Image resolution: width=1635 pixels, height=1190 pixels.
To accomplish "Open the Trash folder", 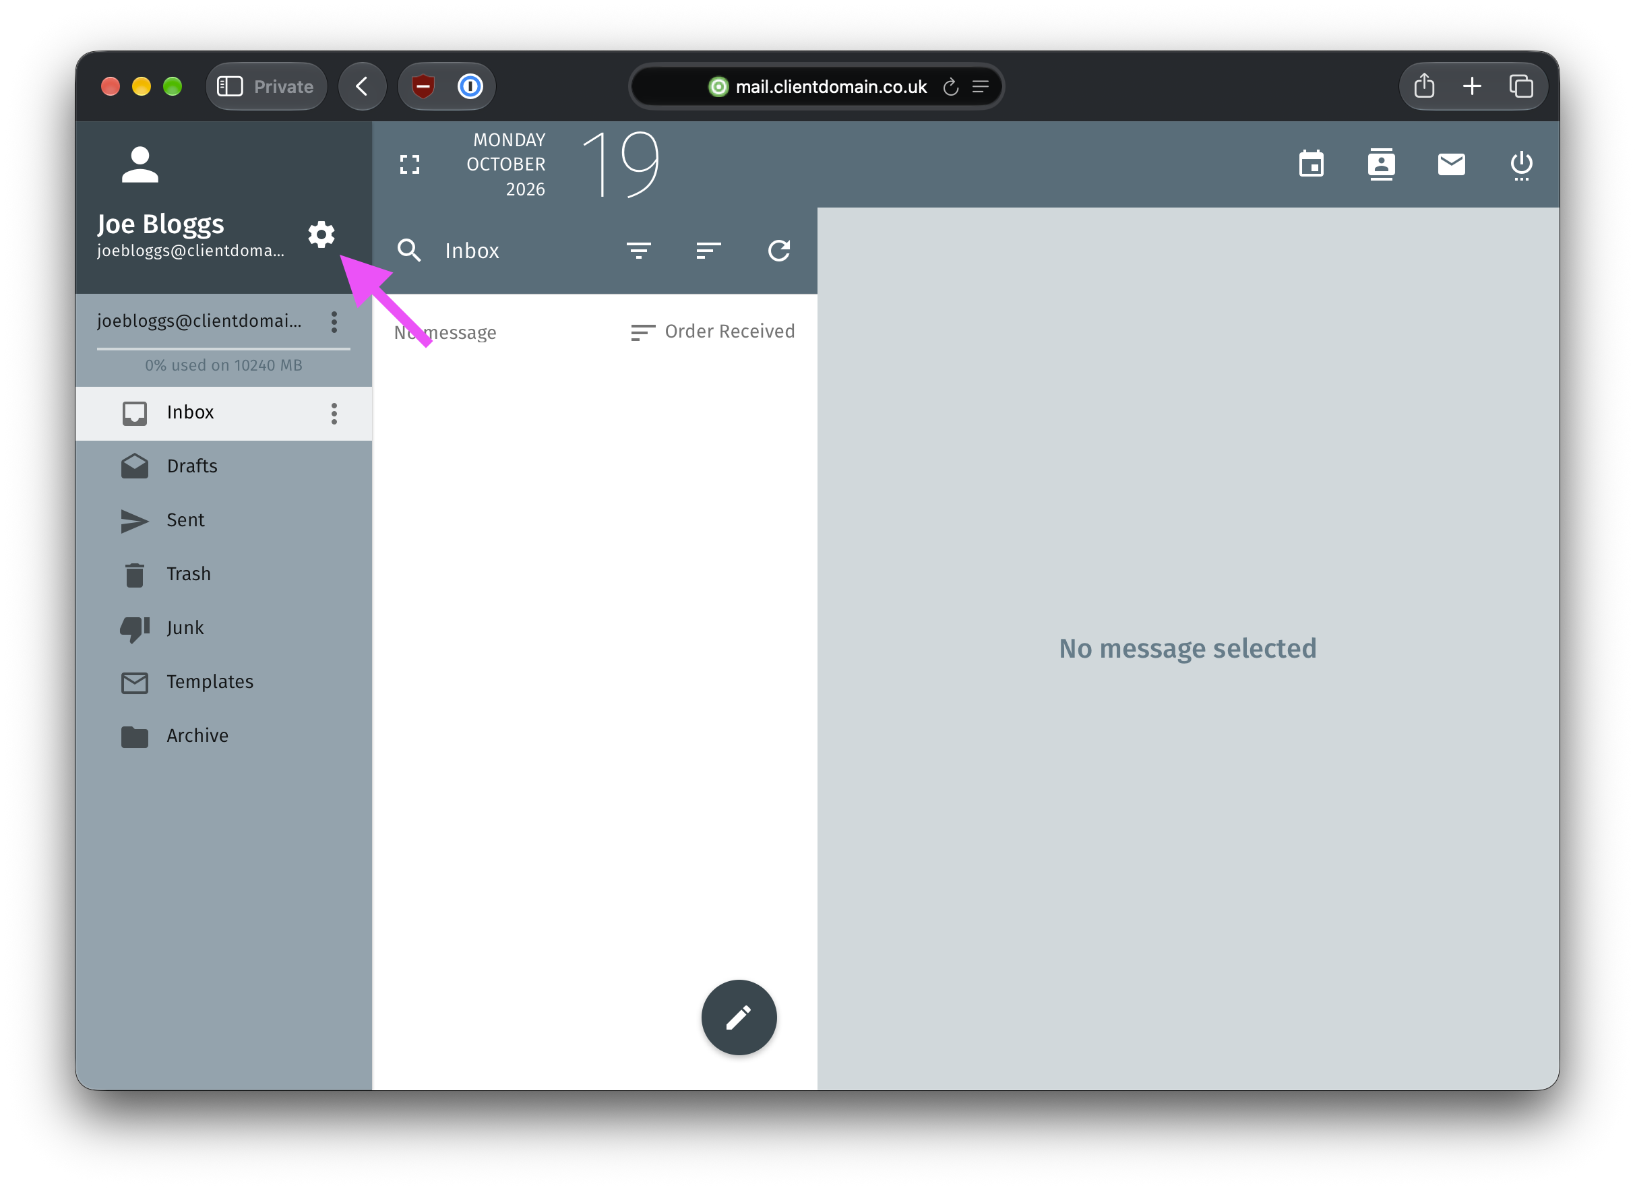I will [x=224, y=575].
